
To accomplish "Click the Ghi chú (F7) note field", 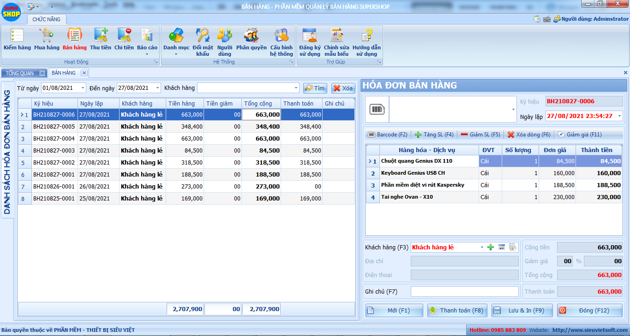I will (464, 292).
